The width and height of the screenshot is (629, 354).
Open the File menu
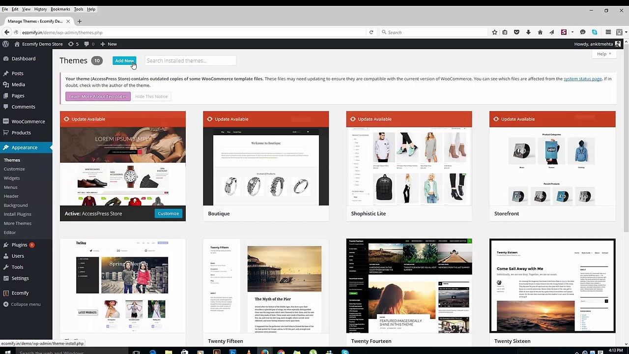(x=5, y=9)
